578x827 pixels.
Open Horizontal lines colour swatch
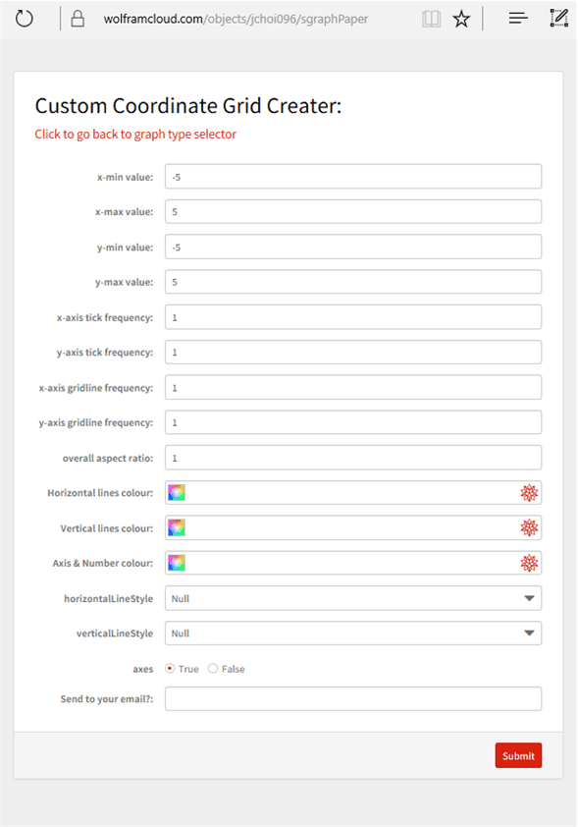tap(177, 493)
